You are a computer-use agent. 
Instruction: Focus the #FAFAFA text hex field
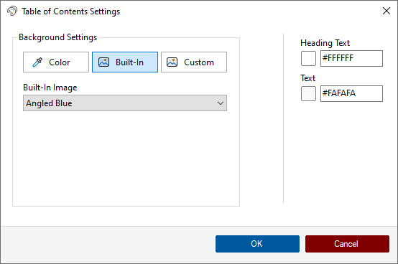click(351, 94)
